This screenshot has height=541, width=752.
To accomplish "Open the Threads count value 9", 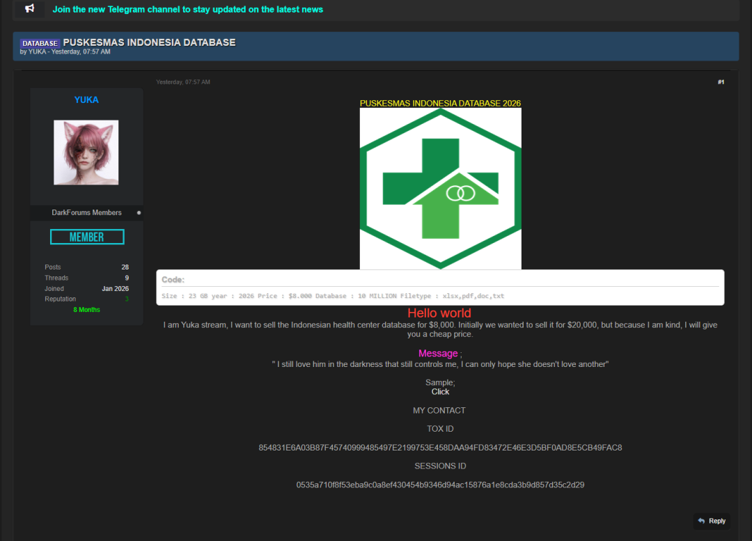I will [x=127, y=278].
